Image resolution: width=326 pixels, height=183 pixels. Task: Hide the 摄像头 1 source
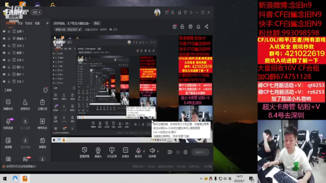(x=4, y=38)
